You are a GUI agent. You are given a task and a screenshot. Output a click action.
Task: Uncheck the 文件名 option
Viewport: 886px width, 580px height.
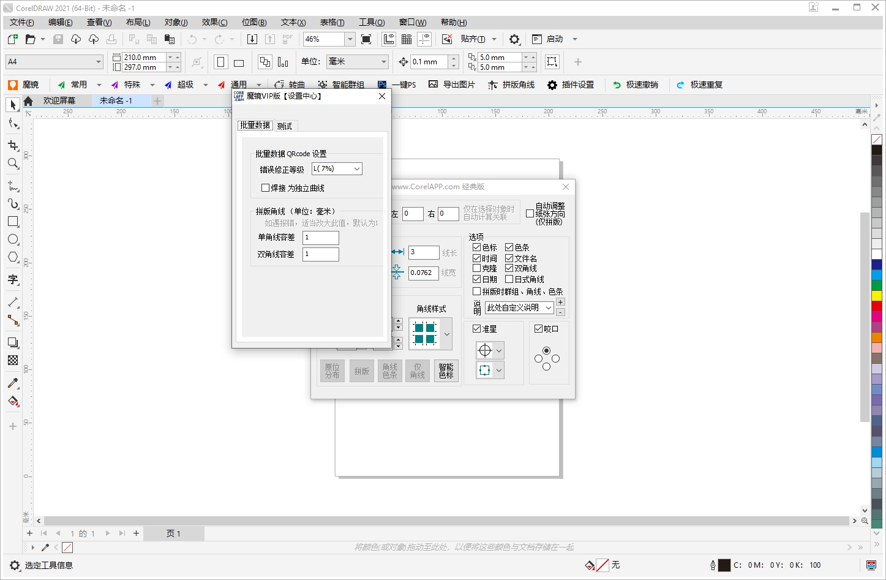509,258
